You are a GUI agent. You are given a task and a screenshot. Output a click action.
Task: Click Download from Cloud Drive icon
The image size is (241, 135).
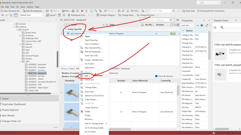click(198, 11)
